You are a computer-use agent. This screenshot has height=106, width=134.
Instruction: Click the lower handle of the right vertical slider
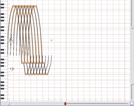pos(132,84)
